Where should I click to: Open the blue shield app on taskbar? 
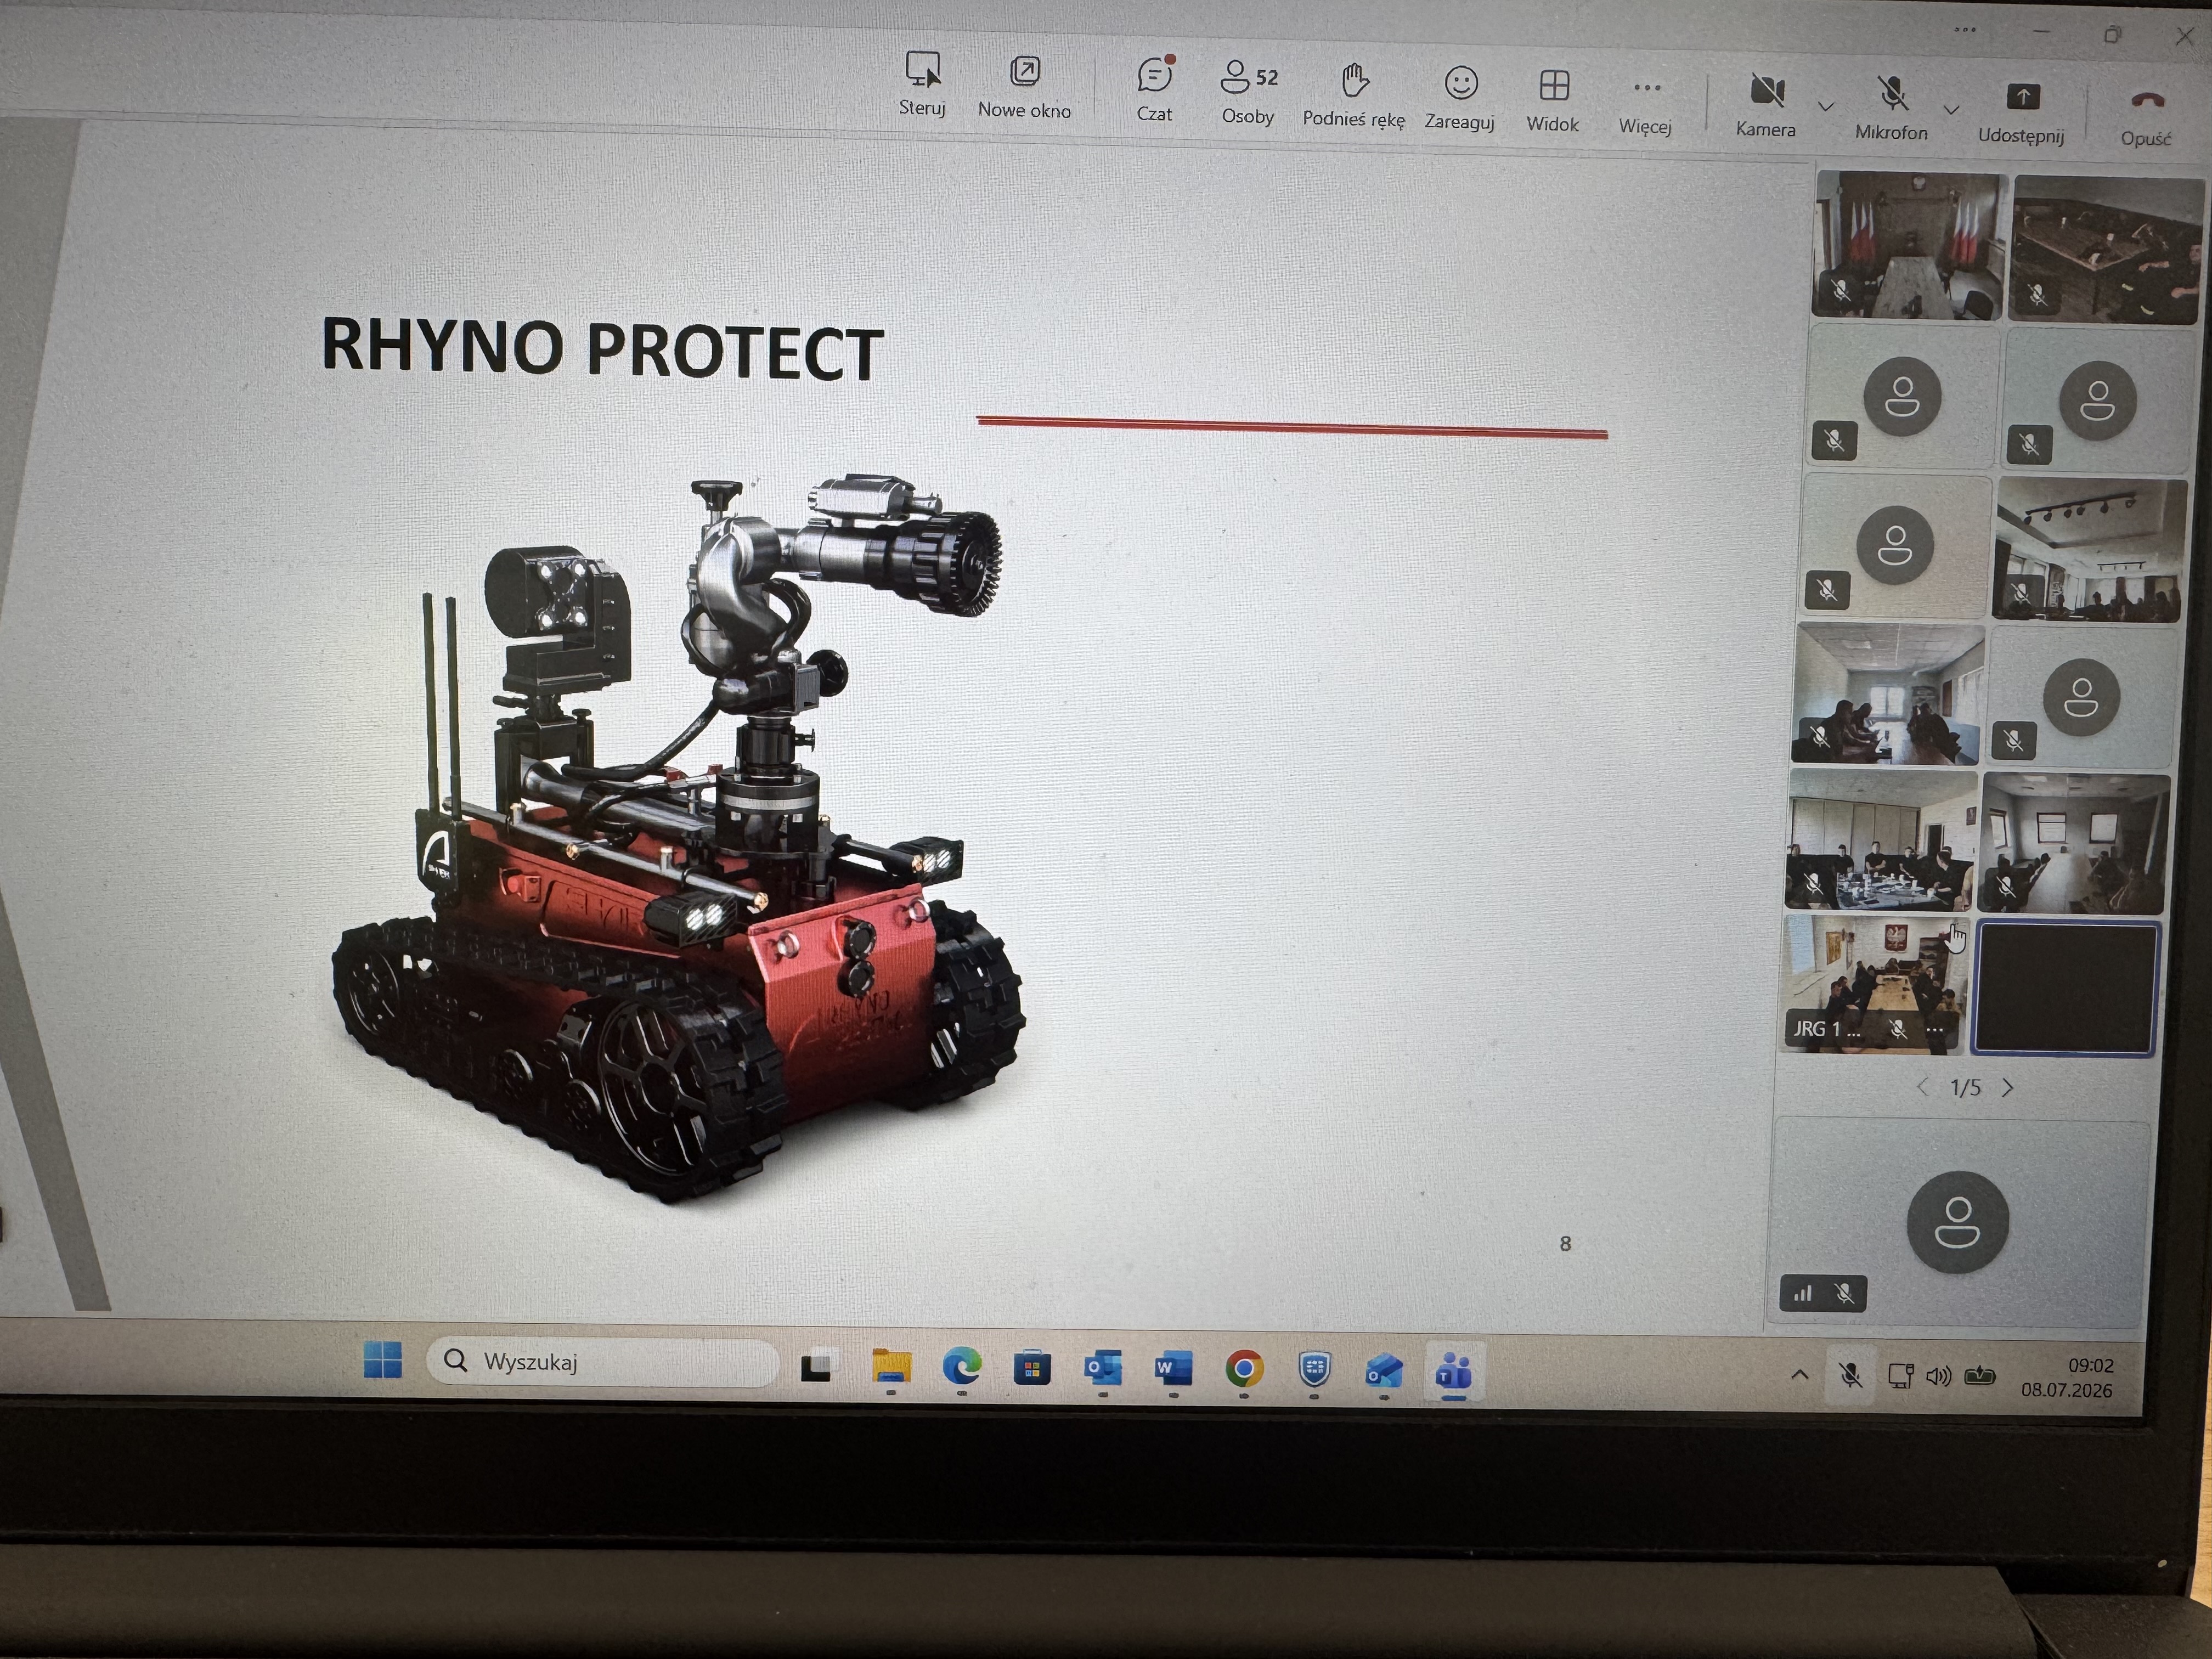coord(1314,1369)
